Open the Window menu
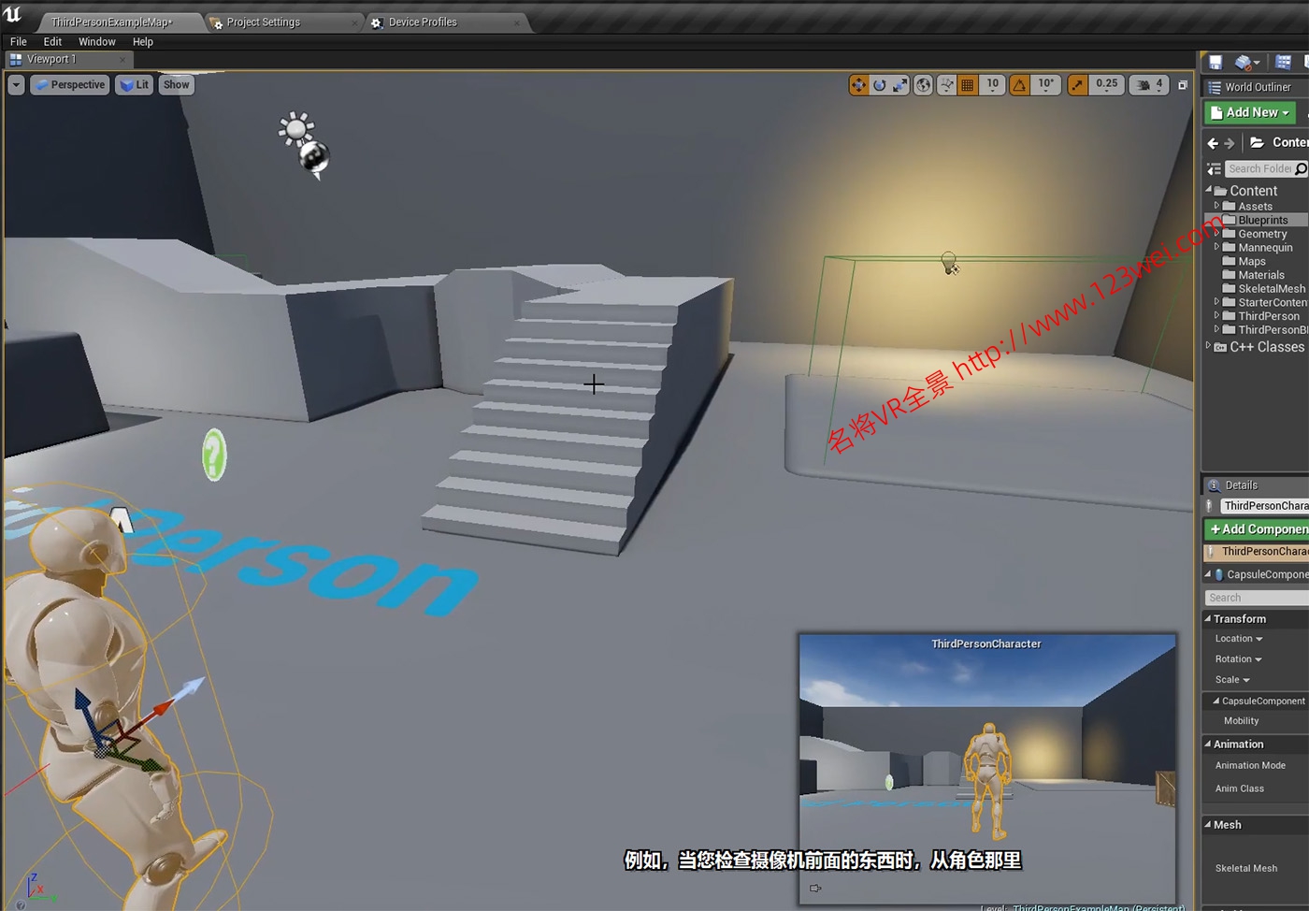The height and width of the screenshot is (911, 1309). [x=96, y=42]
